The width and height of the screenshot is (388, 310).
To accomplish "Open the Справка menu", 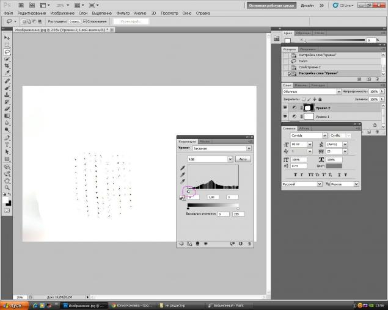I will (x=203, y=13).
